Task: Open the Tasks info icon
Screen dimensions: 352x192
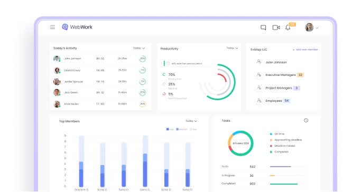Action: click(306, 121)
